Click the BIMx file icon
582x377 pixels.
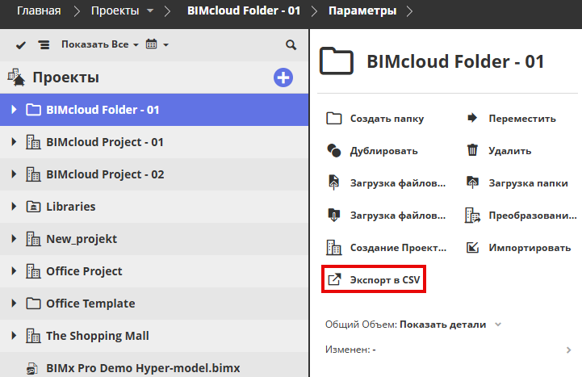(32, 368)
